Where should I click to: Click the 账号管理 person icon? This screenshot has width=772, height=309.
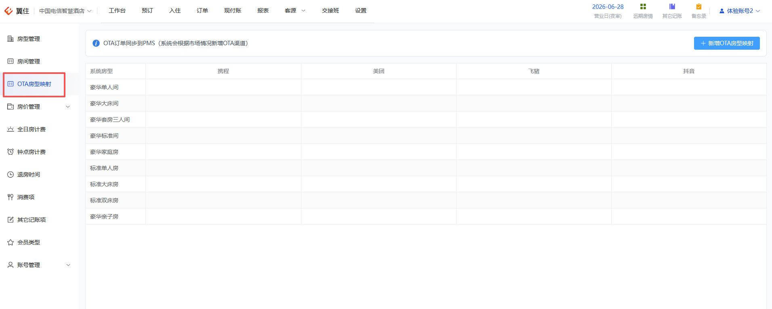[x=11, y=265]
